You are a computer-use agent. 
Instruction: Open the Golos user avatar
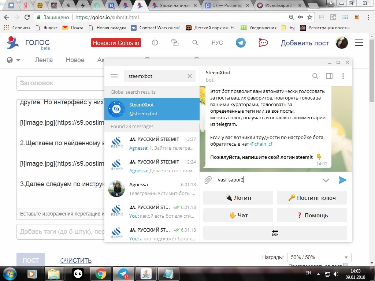point(342,43)
